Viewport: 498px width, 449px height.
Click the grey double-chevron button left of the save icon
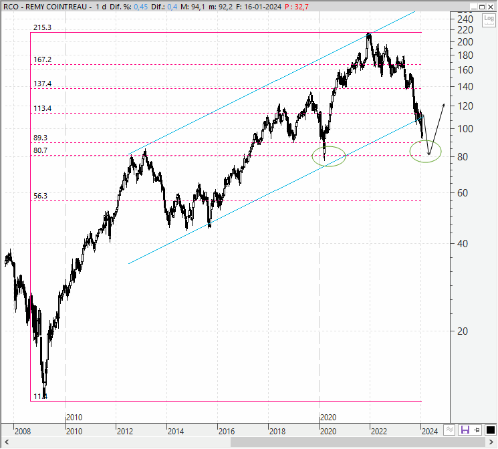[x=449, y=430]
